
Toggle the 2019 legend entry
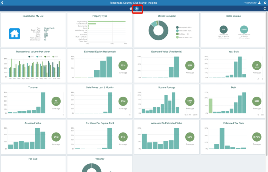pos(47,57)
